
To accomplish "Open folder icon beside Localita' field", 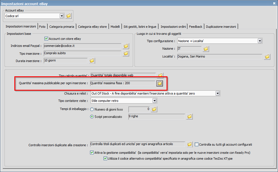I will click(267, 57).
